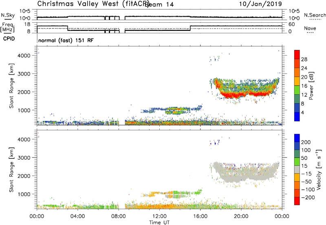Select the 1000 tick in the power panel

[x=24, y=110]
